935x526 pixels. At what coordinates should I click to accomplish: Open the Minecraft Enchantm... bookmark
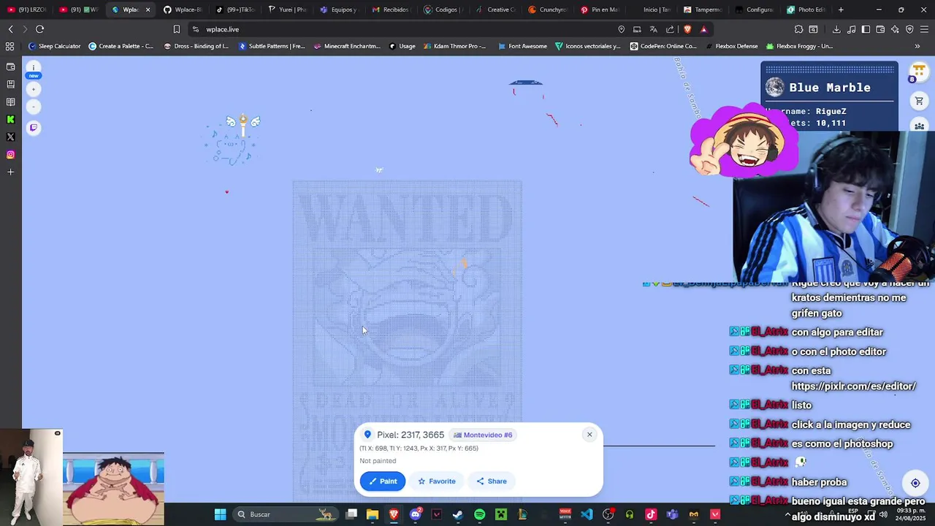point(346,46)
